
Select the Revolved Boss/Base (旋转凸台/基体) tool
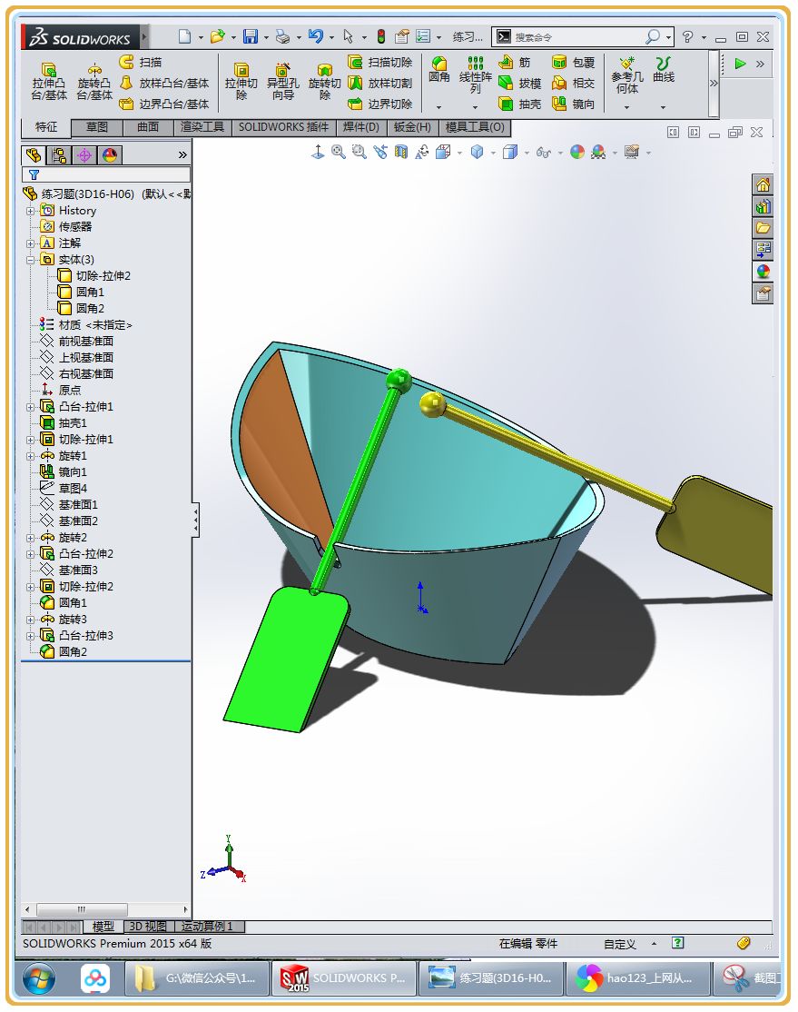coord(94,81)
